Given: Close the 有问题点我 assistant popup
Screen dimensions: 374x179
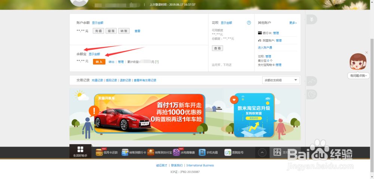Looking at the screenshot, I should point(367,52).
